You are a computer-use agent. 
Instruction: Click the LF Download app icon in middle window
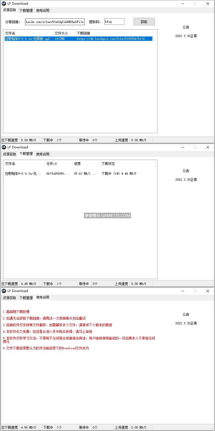pos(4,147)
